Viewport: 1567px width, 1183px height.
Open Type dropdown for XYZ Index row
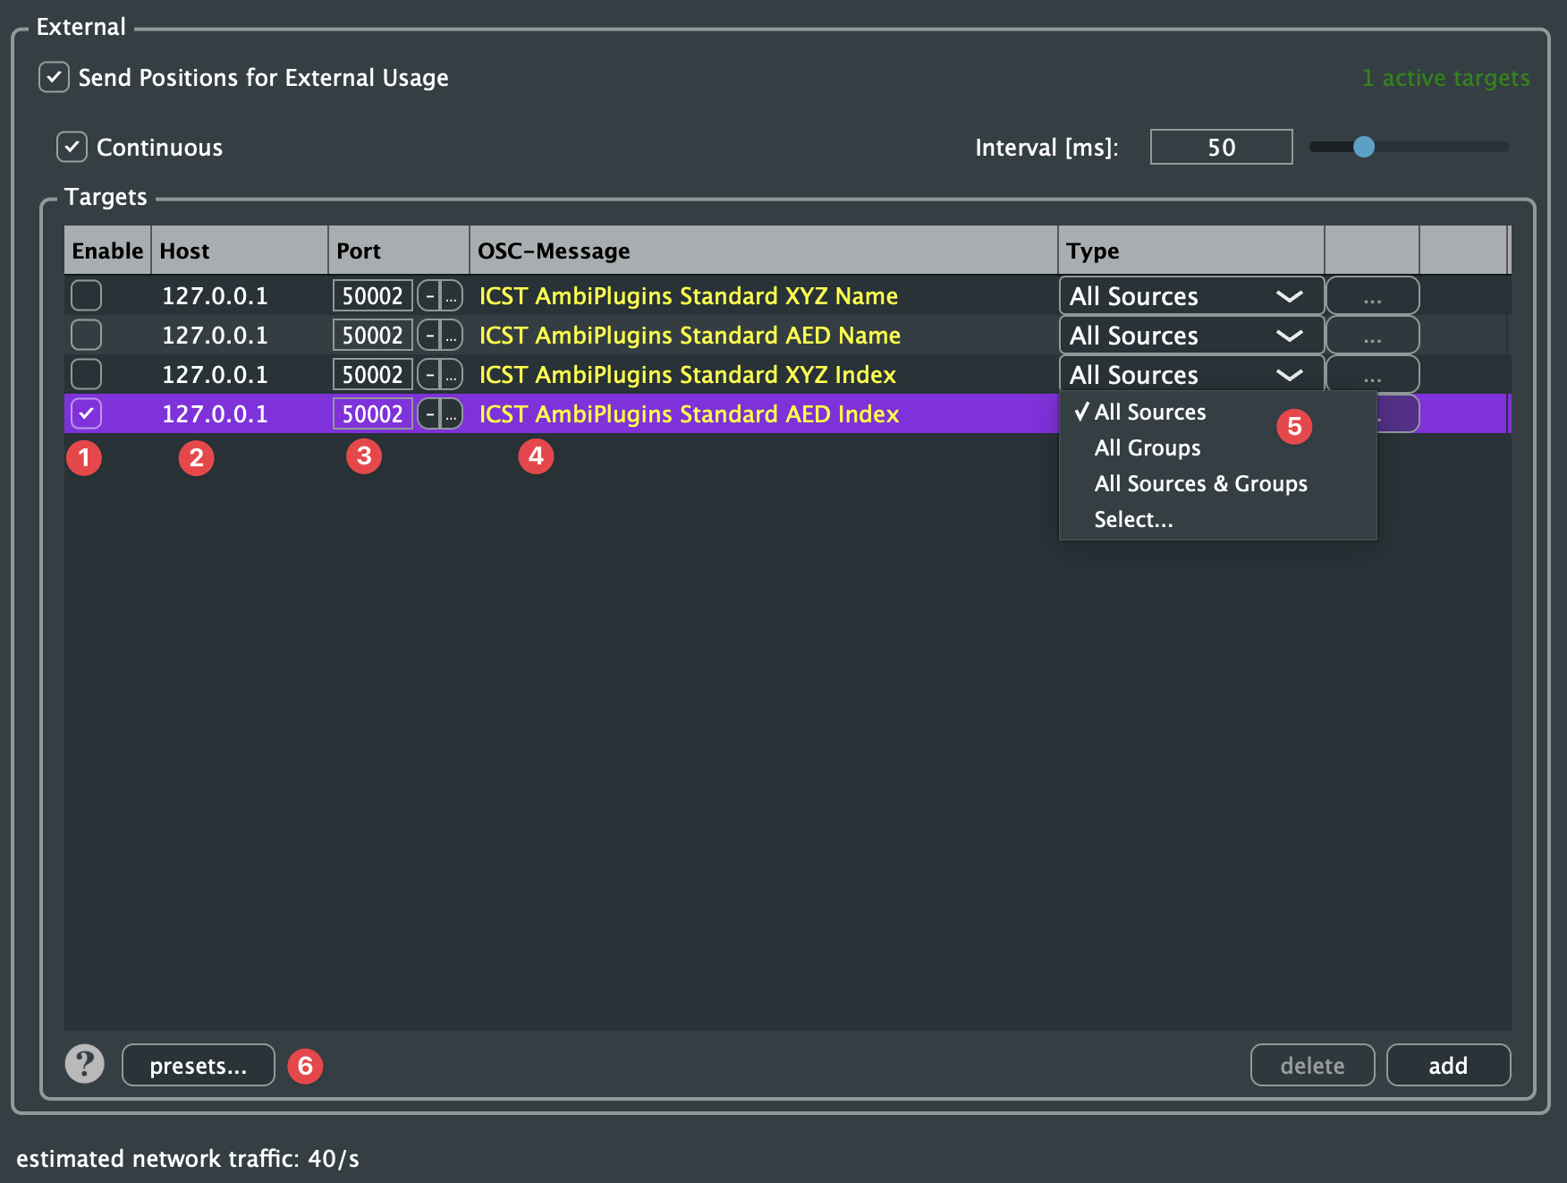(1191, 374)
